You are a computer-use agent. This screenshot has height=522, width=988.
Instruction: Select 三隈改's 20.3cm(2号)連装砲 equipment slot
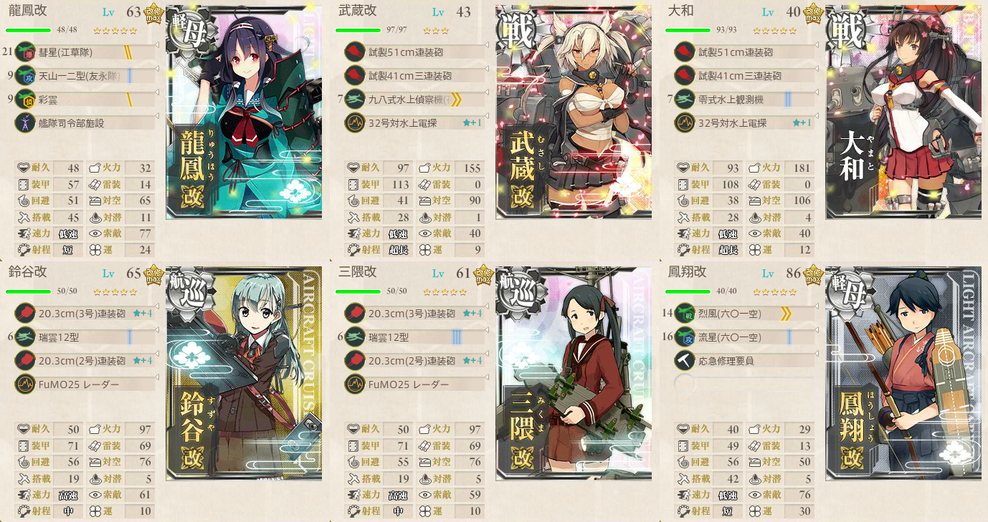coord(415,361)
